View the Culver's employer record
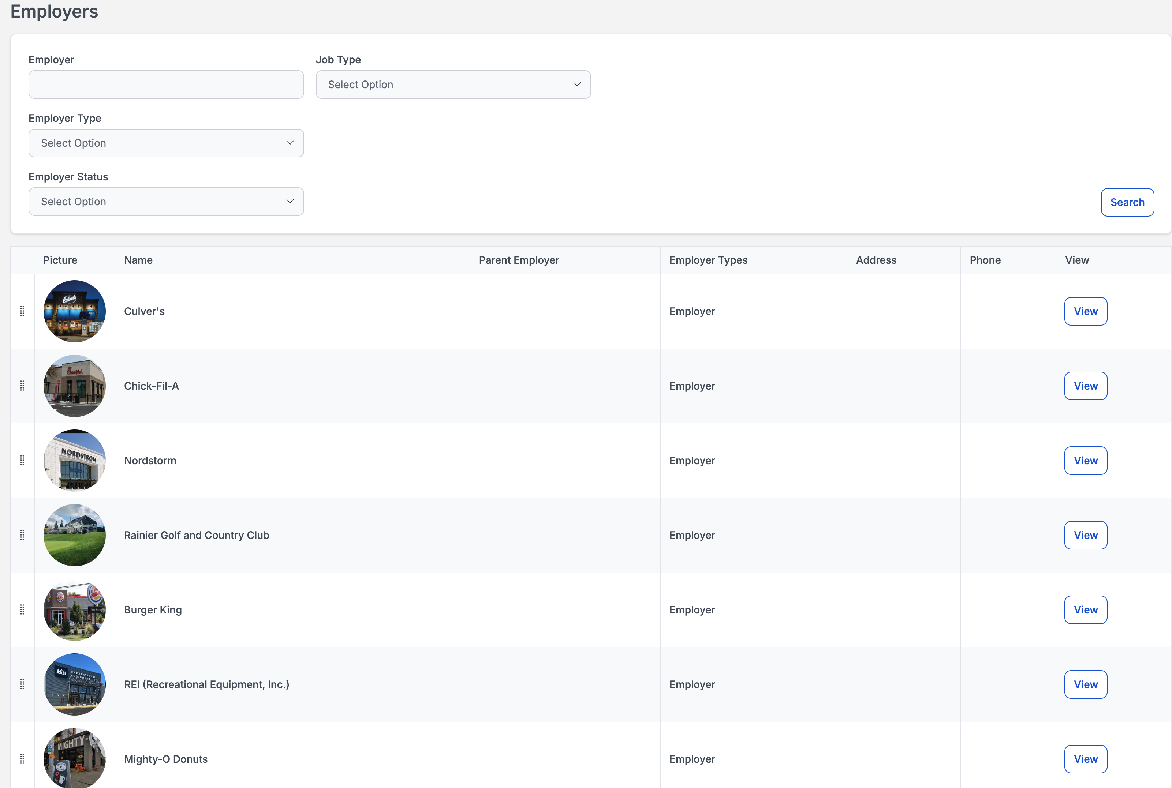Screen dimensions: 1172x788 click(1086, 311)
